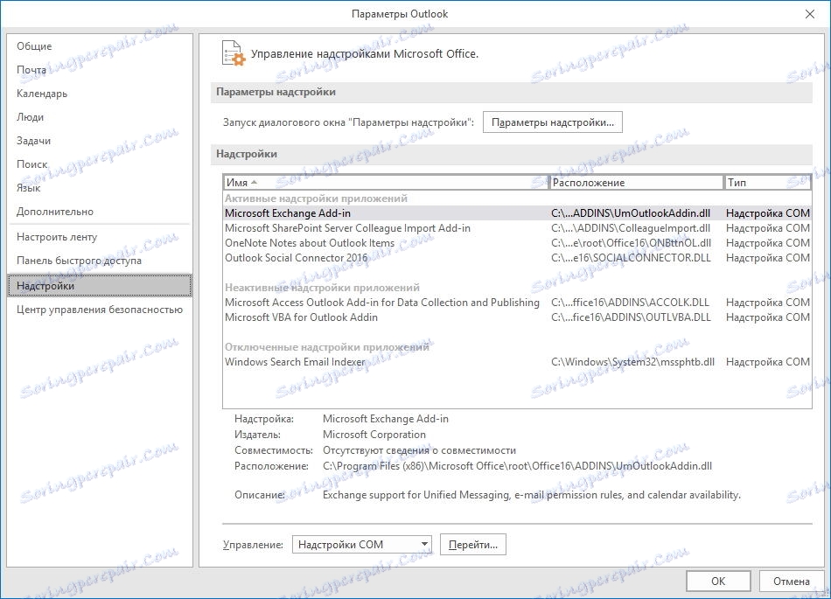Click the Неактивные надстройки приложений group header
Image resolution: width=831 pixels, height=599 pixels.
coord(322,288)
